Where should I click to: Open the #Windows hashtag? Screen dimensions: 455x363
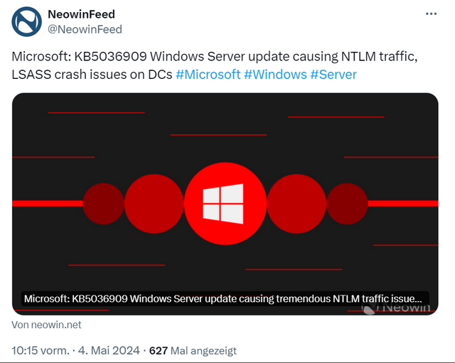point(275,75)
